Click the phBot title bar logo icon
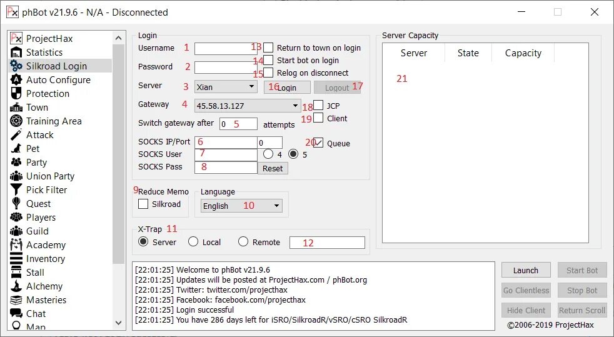This screenshot has width=614, height=337. click(12, 12)
